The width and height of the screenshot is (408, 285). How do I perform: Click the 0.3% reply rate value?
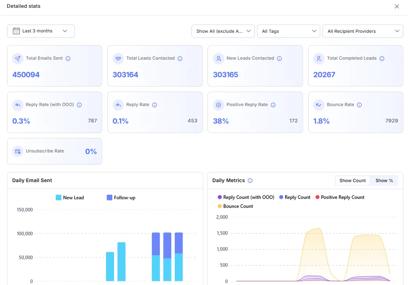click(x=21, y=121)
